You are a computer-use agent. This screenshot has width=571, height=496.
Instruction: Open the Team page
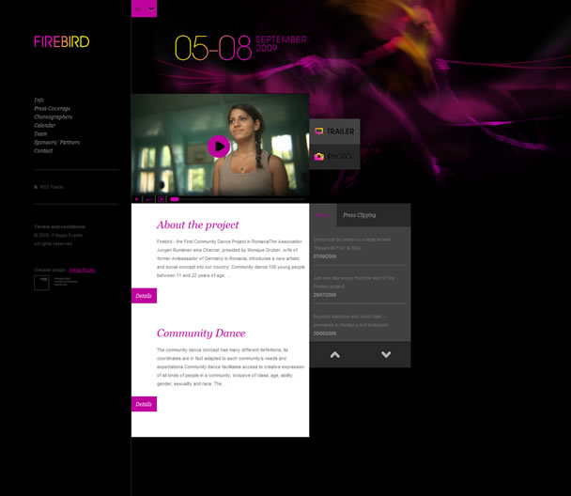[x=40, y=133]
